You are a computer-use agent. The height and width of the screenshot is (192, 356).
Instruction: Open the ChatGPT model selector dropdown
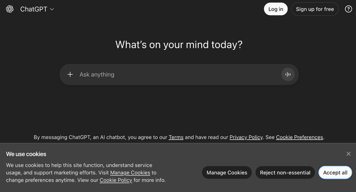pos(37,9)
